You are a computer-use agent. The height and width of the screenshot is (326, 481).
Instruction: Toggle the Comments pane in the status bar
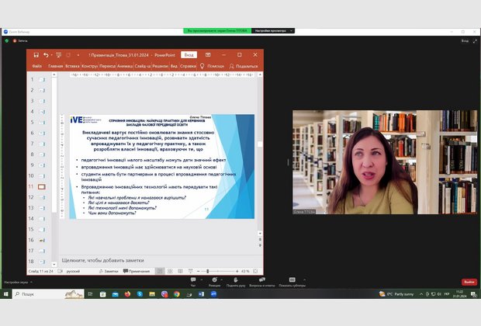[x=136, y=271]
